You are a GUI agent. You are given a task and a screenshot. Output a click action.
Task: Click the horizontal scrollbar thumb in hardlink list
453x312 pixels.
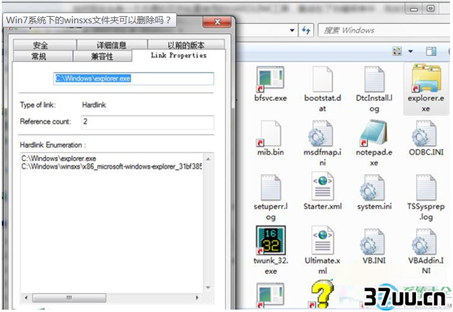pyautogui.click(x=69, y=298)
